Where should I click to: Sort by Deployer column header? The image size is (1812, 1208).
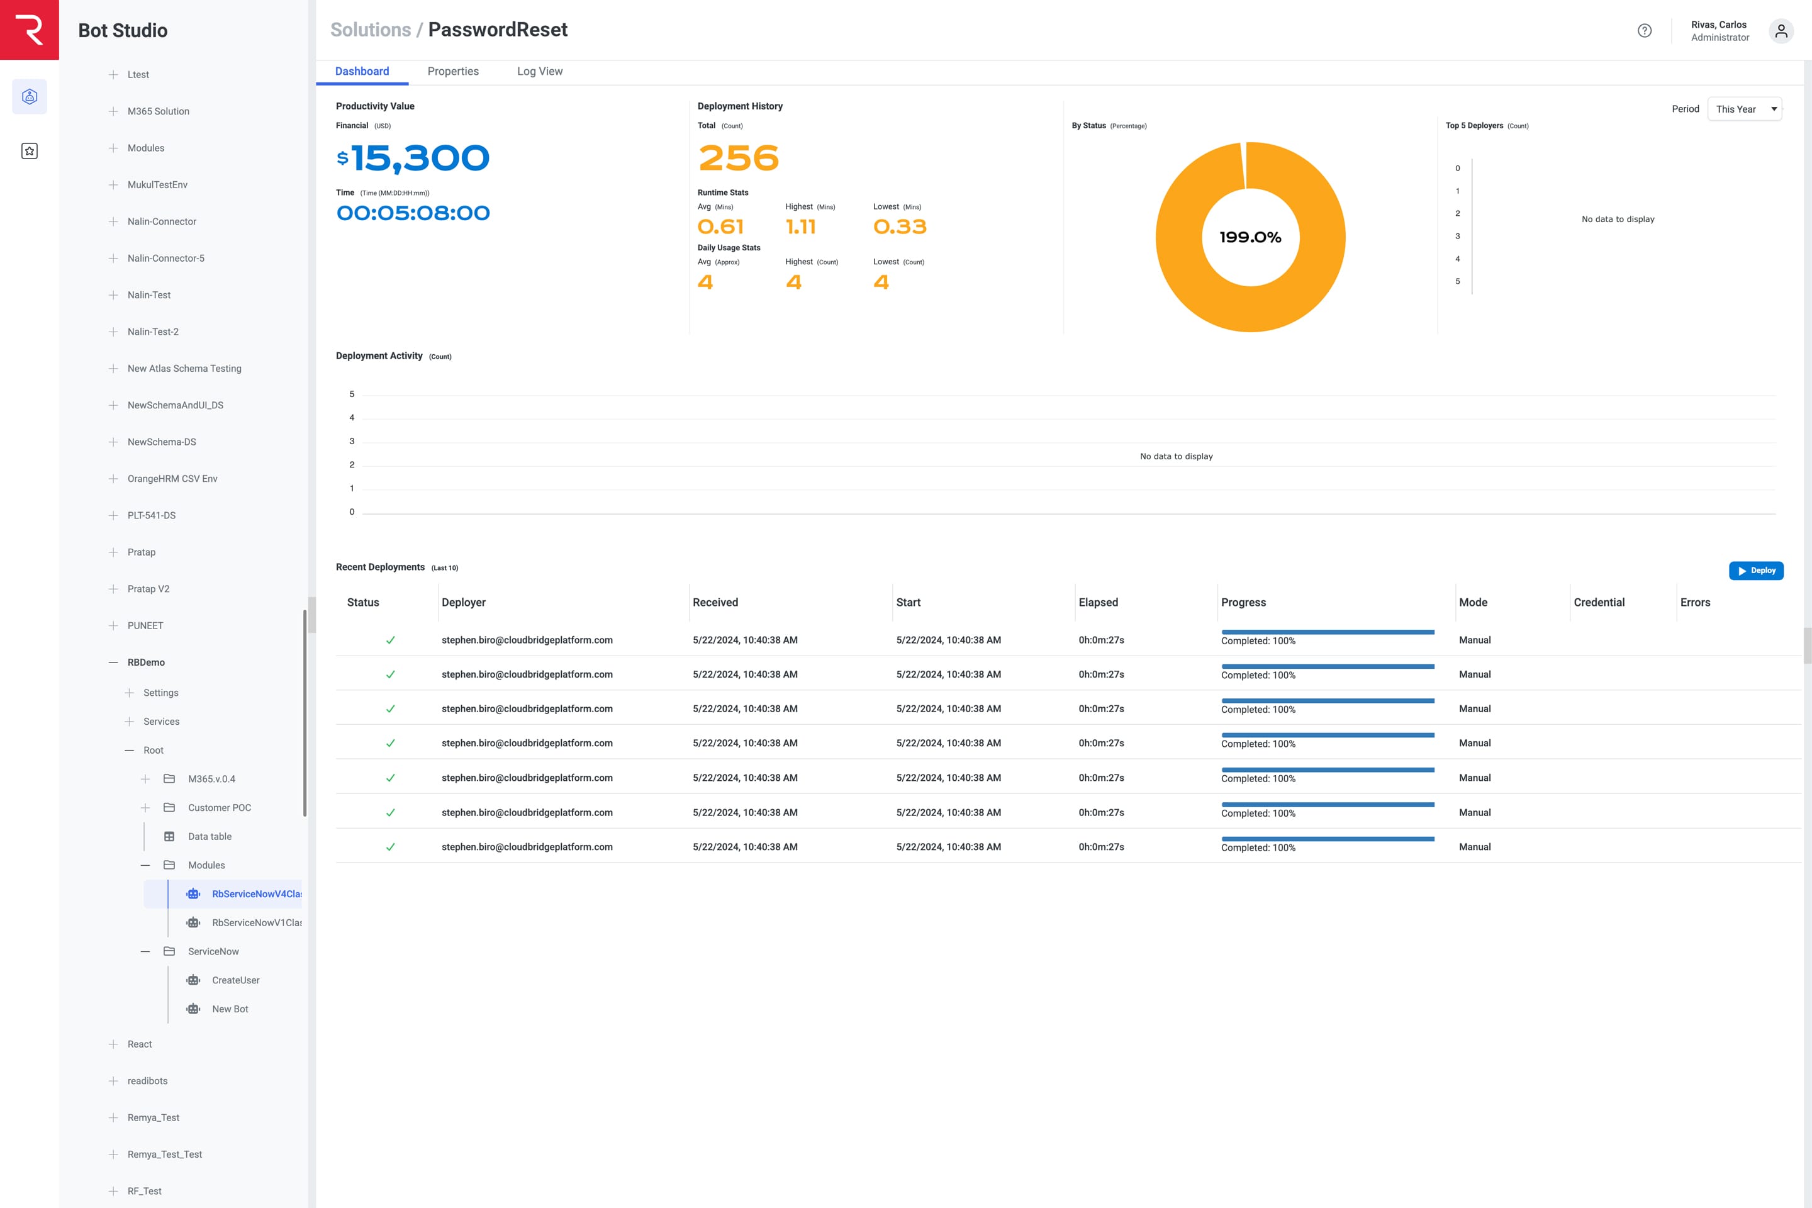pyautogui.click(x=463, y=603)
